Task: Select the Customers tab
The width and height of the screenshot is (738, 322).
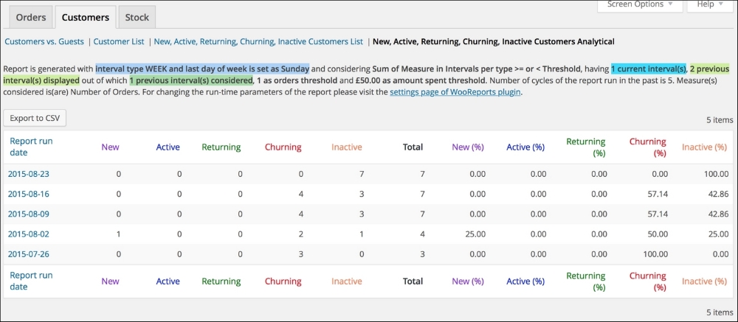Action: point(85,18)
